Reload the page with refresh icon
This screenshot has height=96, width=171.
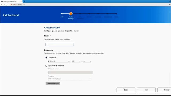tap(7, 5)
